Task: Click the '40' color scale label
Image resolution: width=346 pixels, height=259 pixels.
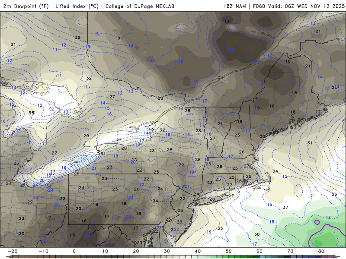Action: 198,251
